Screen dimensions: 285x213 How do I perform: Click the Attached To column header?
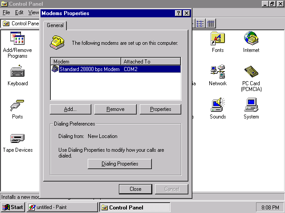pyautogui.click(x=151, y=61)
